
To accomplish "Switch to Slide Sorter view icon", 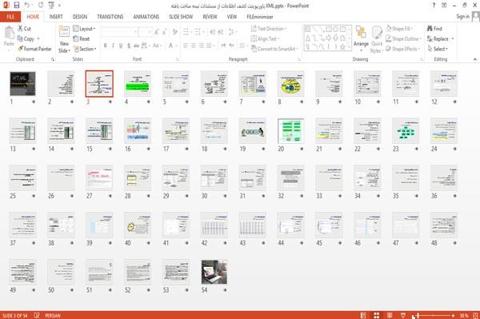I will (x=377, y=315).
